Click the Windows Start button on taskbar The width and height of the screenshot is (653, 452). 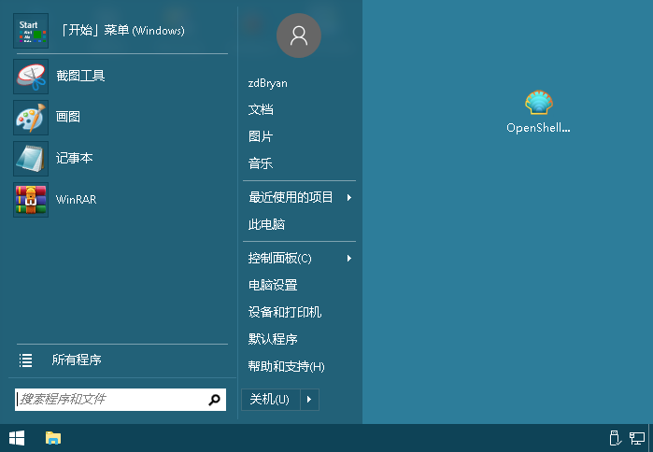[17, 438]
